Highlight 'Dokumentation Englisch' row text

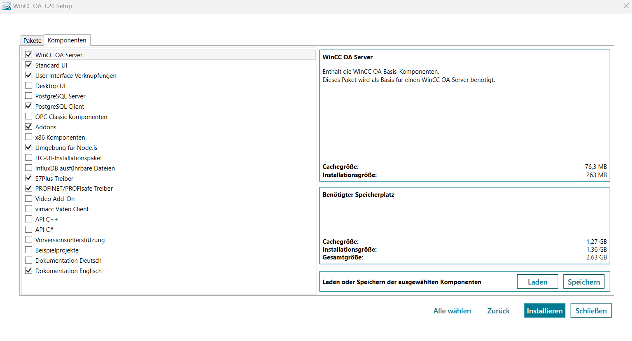coord(68,271)
